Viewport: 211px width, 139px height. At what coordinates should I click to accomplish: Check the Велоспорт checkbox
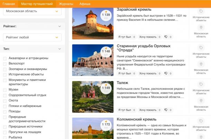coord(5,64)
